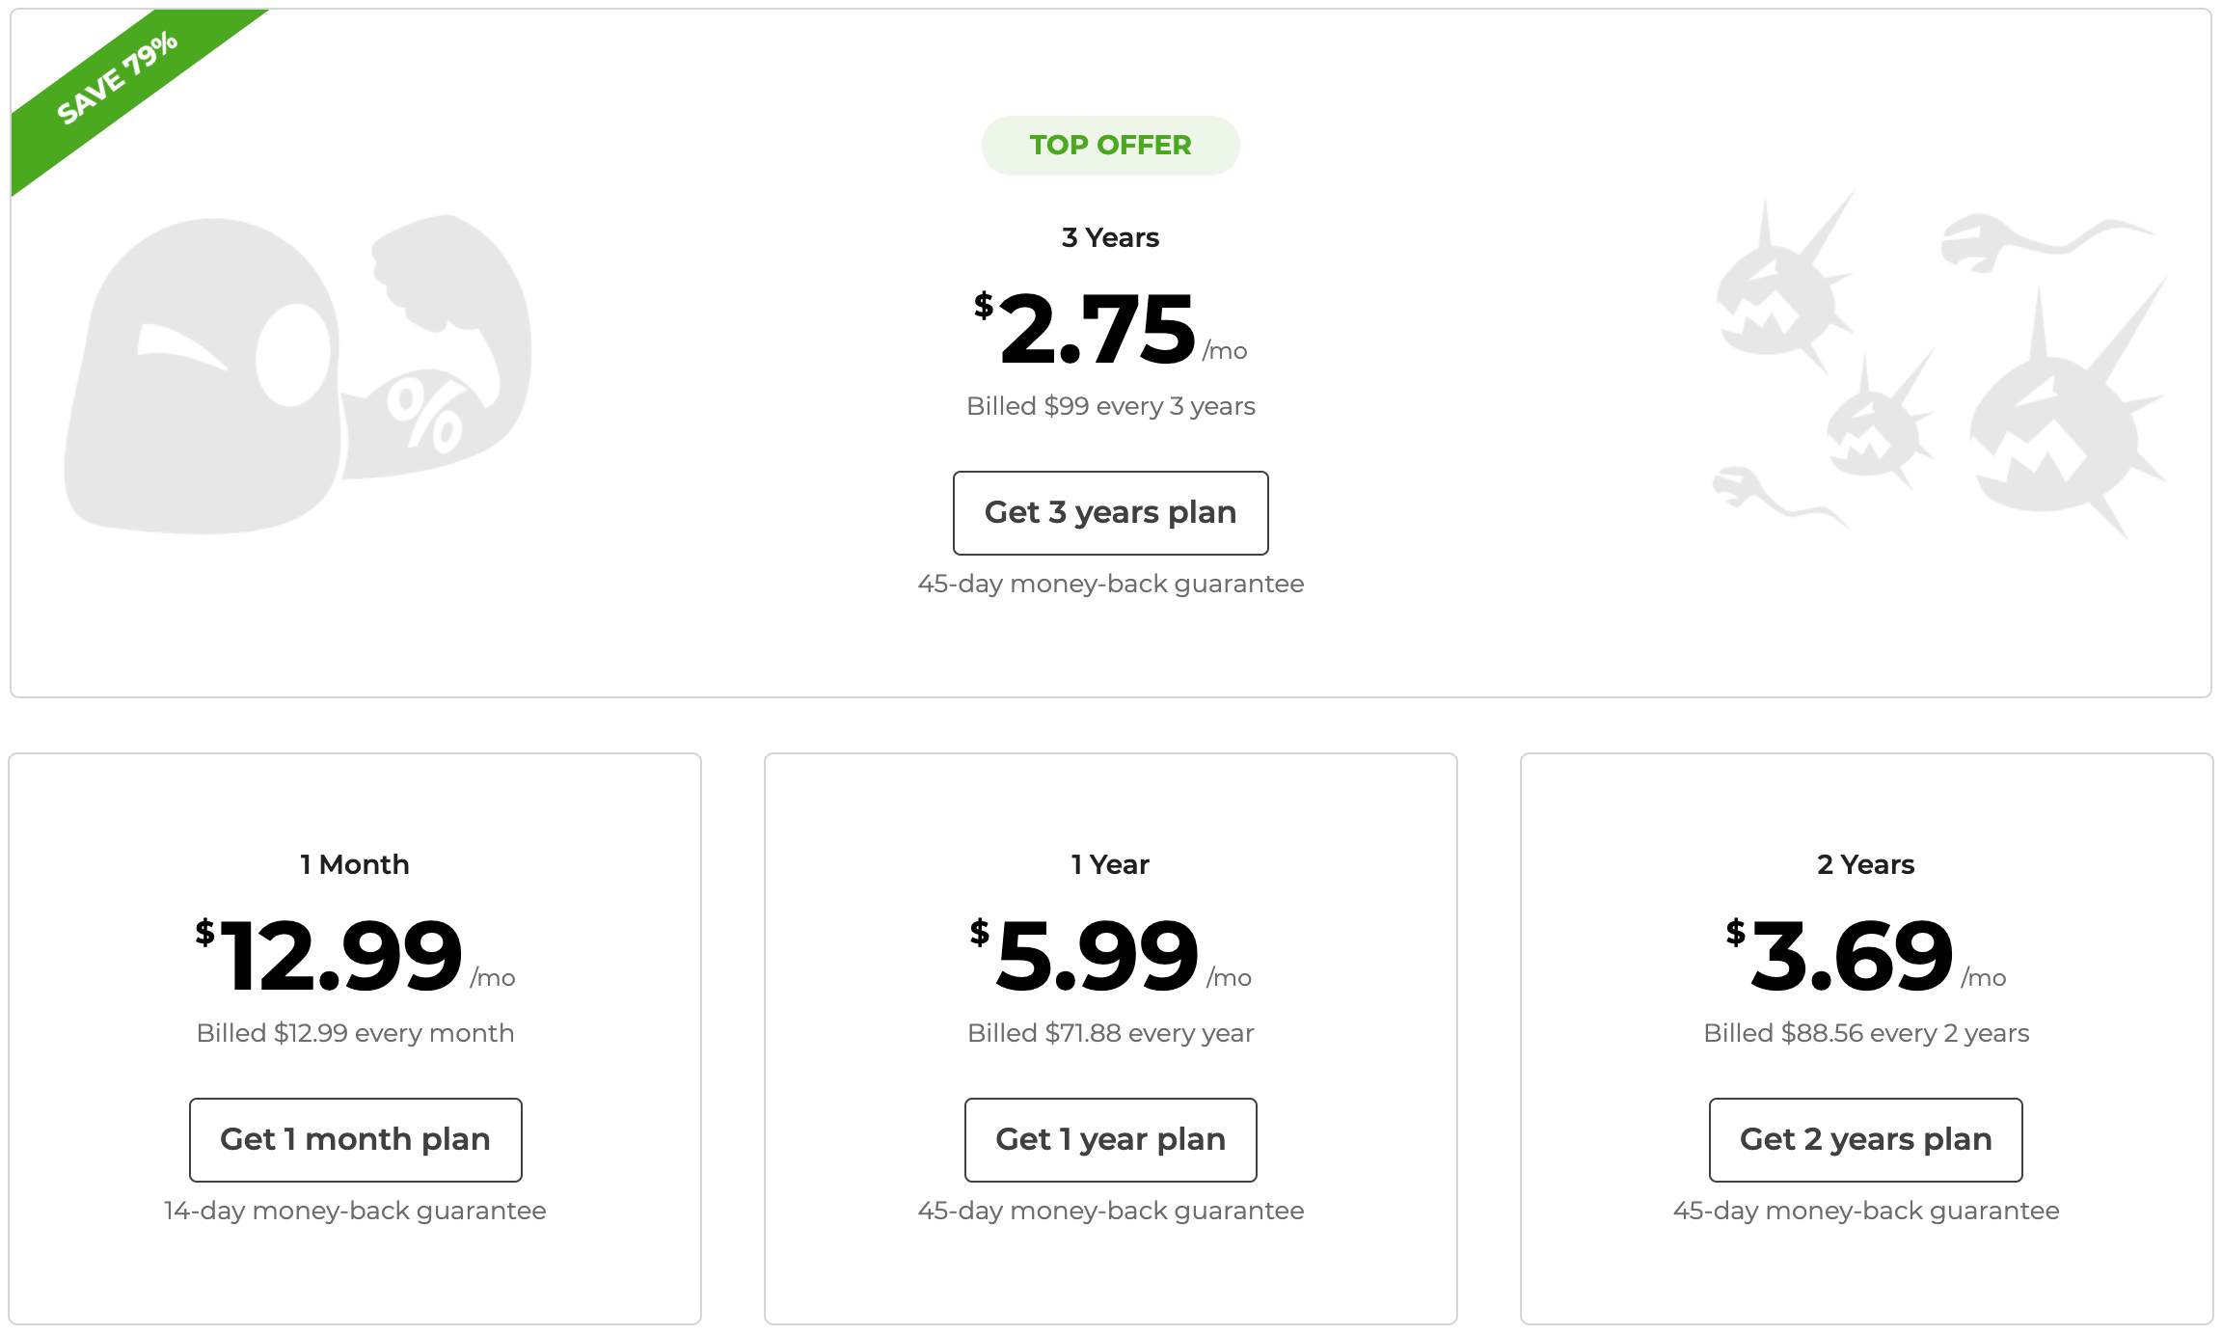Image resolution: width=2222 pixels, height=1335 pixels.
Task: Click the percent sign on ghost's arm
Action: (424, 415)
